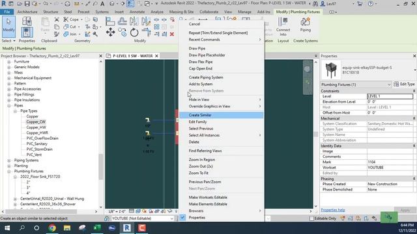Image resolution: width=417 pixels, height=234 pixels.
Task: Toggle Thin Lines in quick access toolbar
Action: pos(130,4)
